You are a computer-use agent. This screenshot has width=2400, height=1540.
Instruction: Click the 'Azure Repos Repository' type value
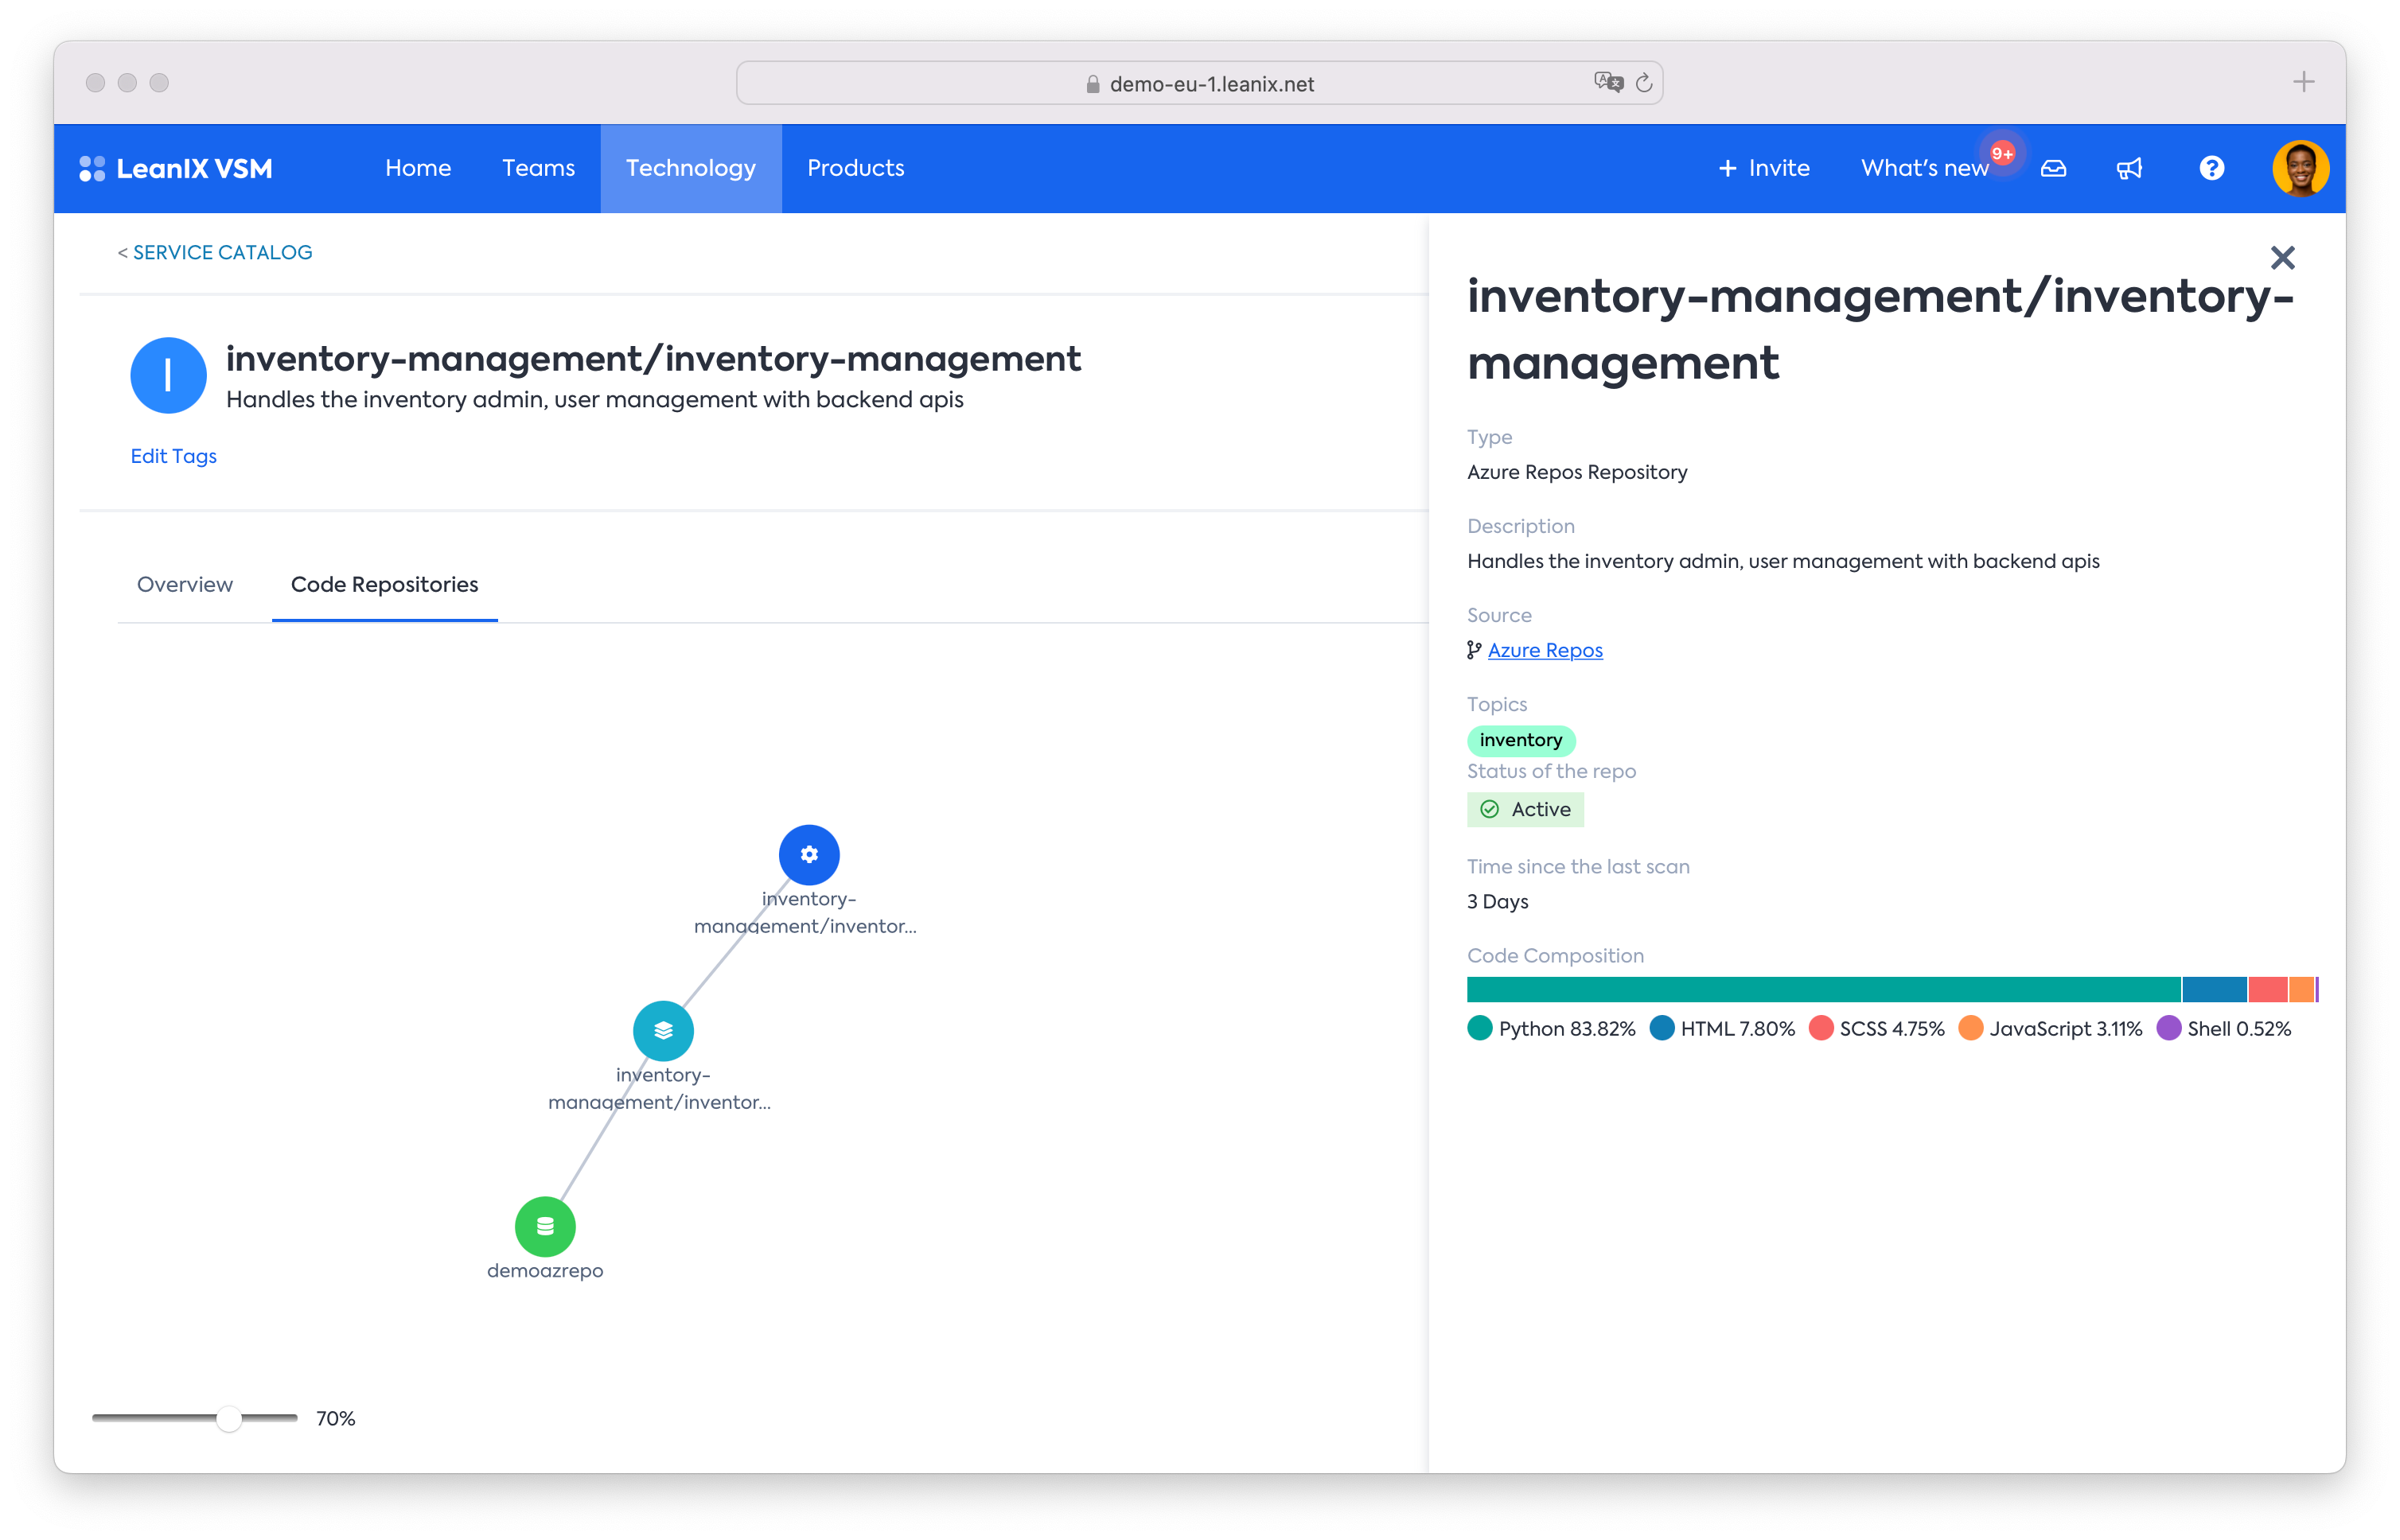tap(1576, 472)
